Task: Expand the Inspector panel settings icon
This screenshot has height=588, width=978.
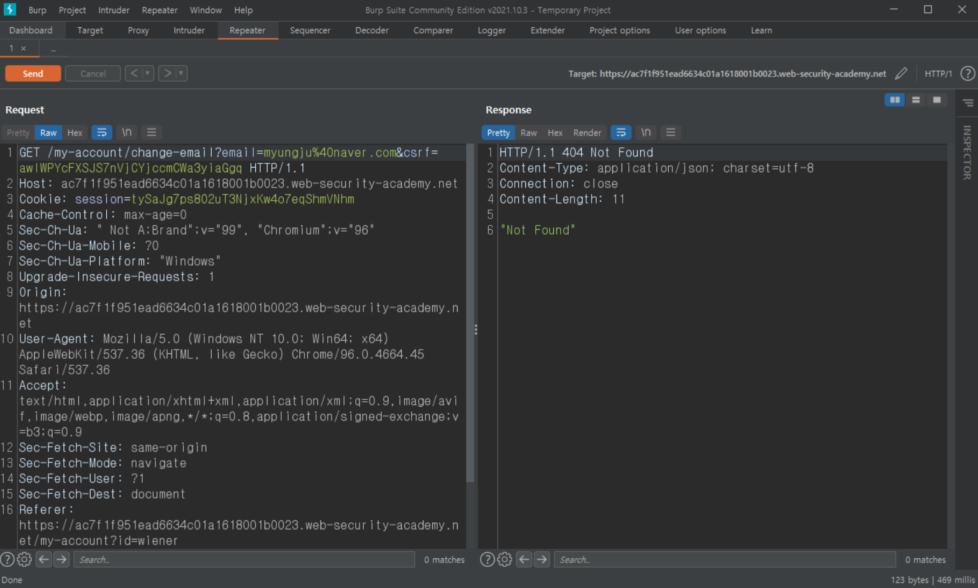Action: tap(968, 102)
